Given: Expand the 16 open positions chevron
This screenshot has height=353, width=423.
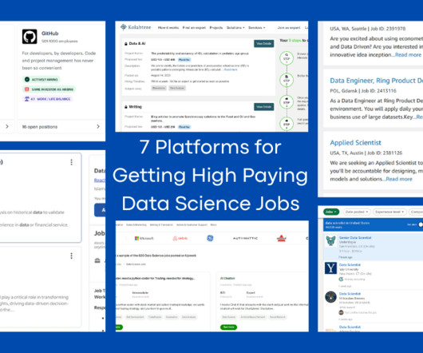Looking at the screenshot, I should 98,126.
